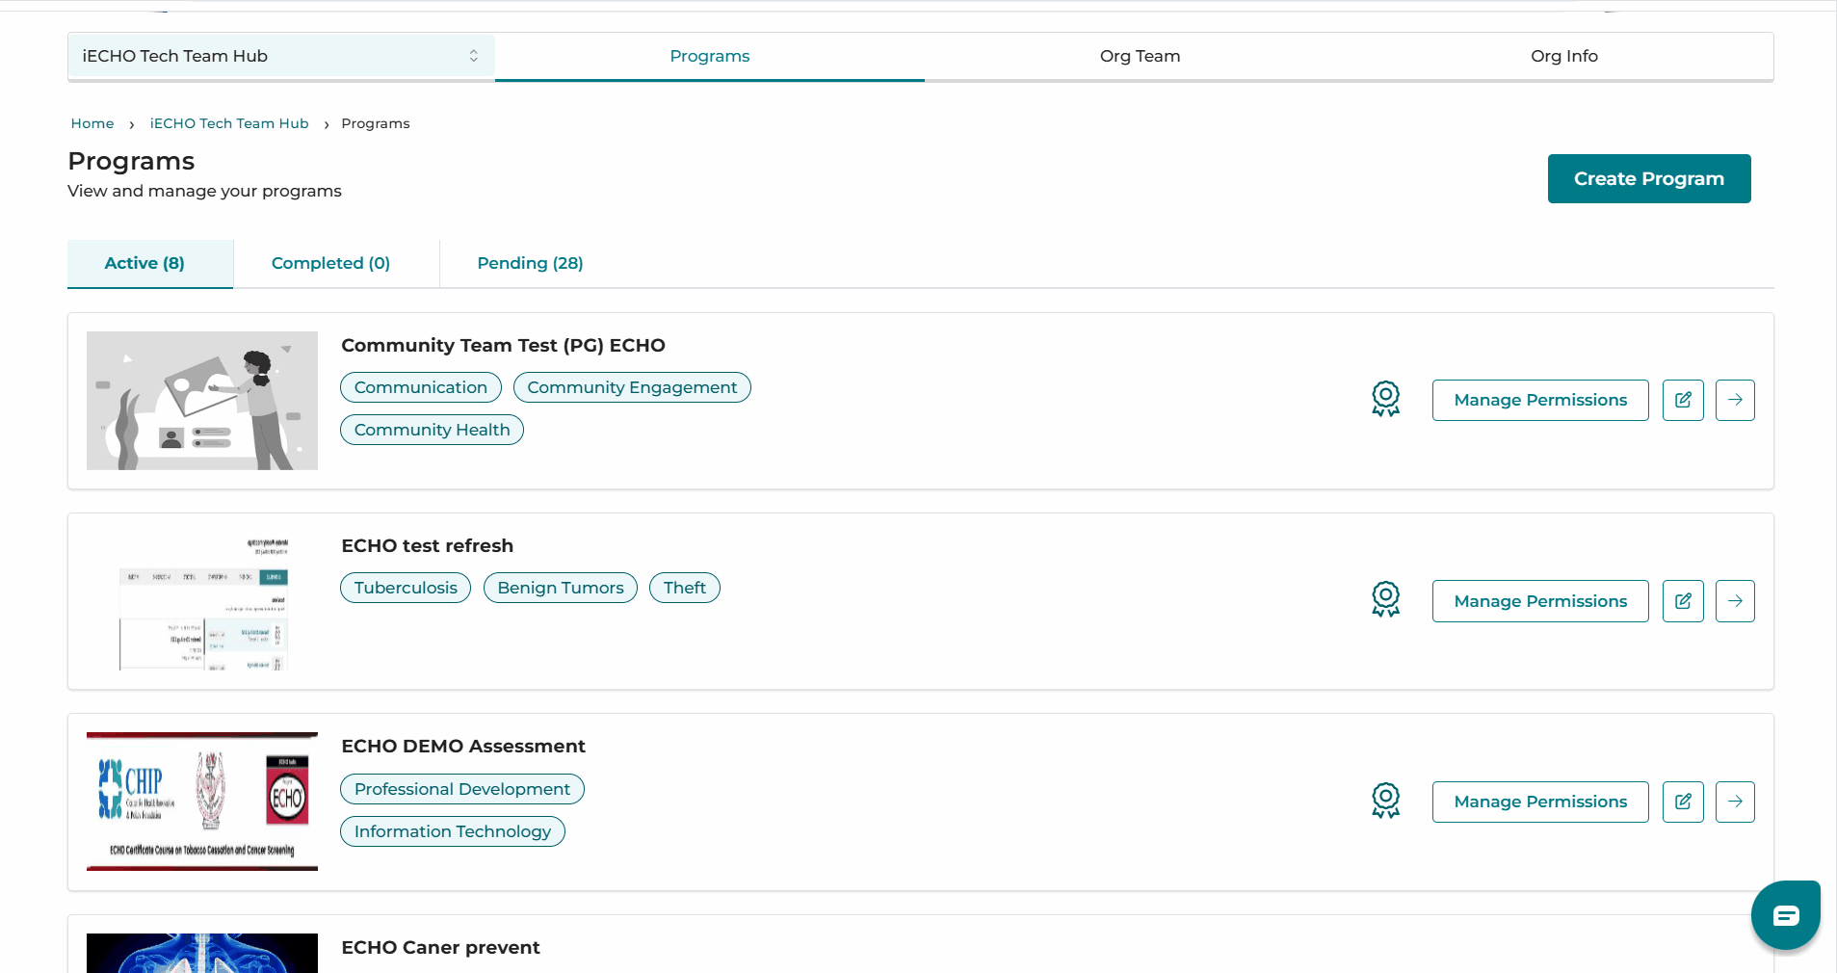Click certificate badge icon for ECHO test refresh
Viewport: 1837px width, 973px height.
[1385, 599]
